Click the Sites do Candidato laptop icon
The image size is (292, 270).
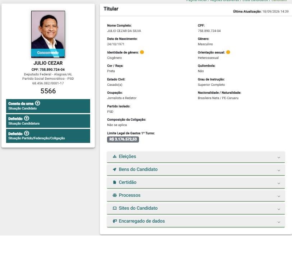tap(115, 208)
